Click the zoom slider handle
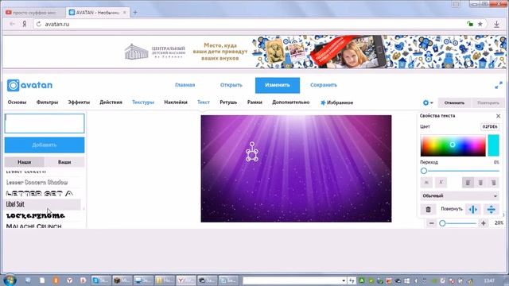The height and width of the screenshot is (286, 509). point(442,223)
